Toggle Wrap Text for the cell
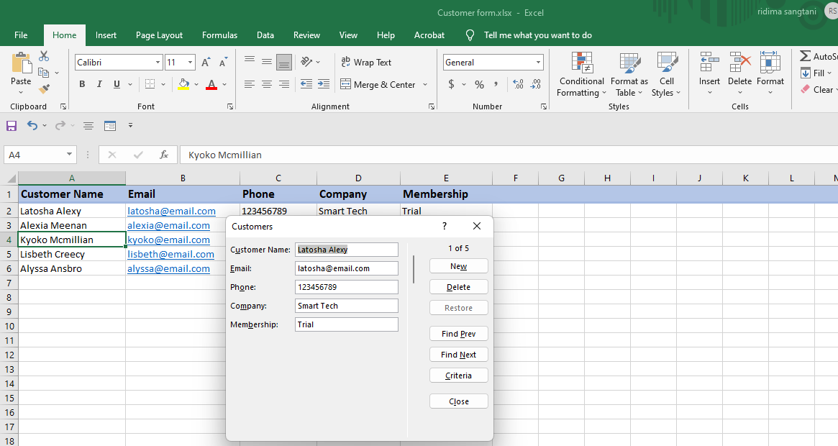Viewport: 838px width, 446px height. click(366, 63)
